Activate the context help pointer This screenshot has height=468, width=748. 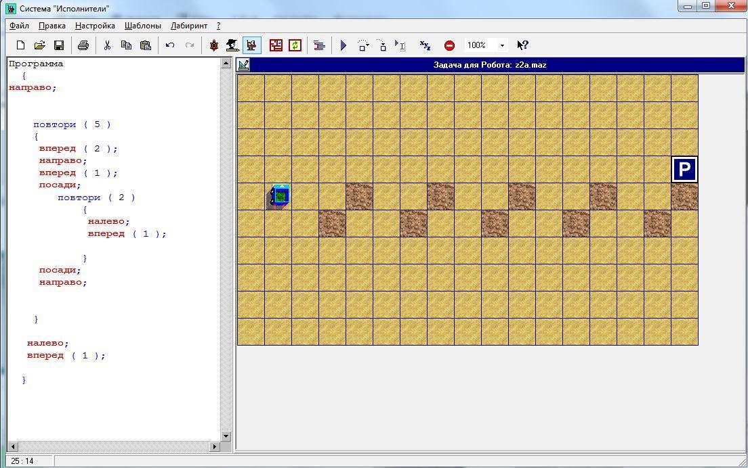(522, 45)
